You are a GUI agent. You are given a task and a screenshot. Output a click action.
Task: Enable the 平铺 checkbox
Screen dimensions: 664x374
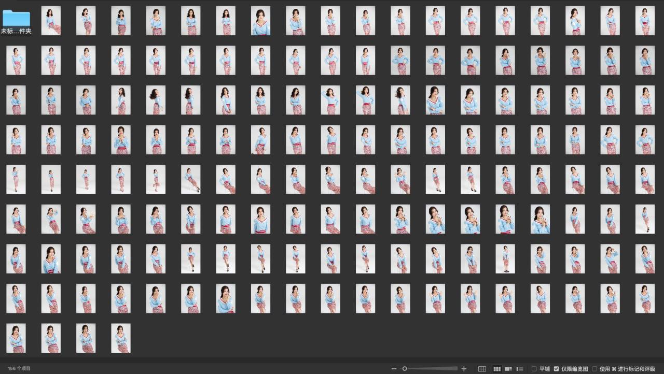(534, 369)
